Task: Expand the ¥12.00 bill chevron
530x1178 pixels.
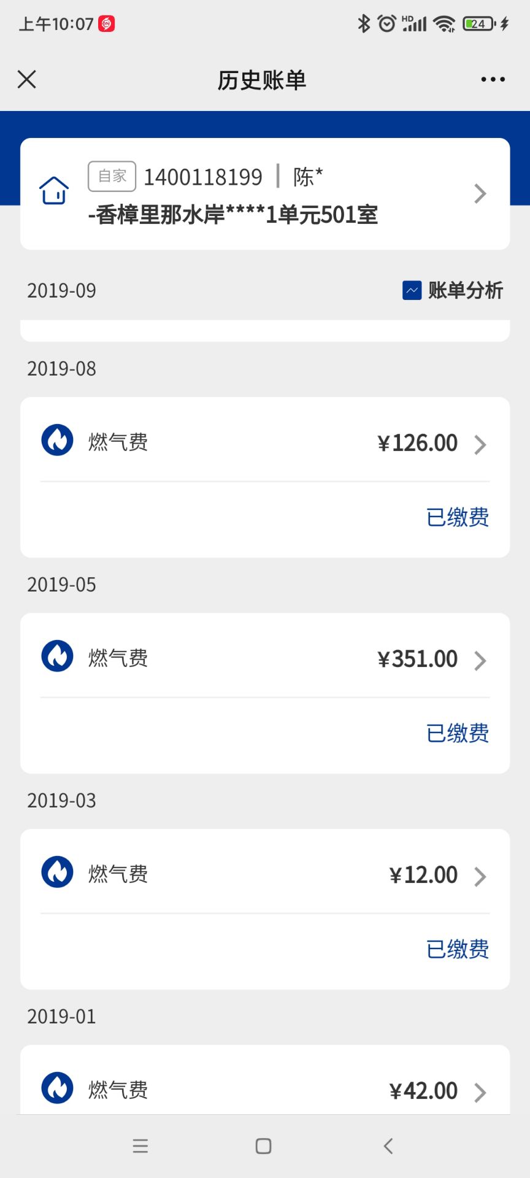Action: point(480,876)
